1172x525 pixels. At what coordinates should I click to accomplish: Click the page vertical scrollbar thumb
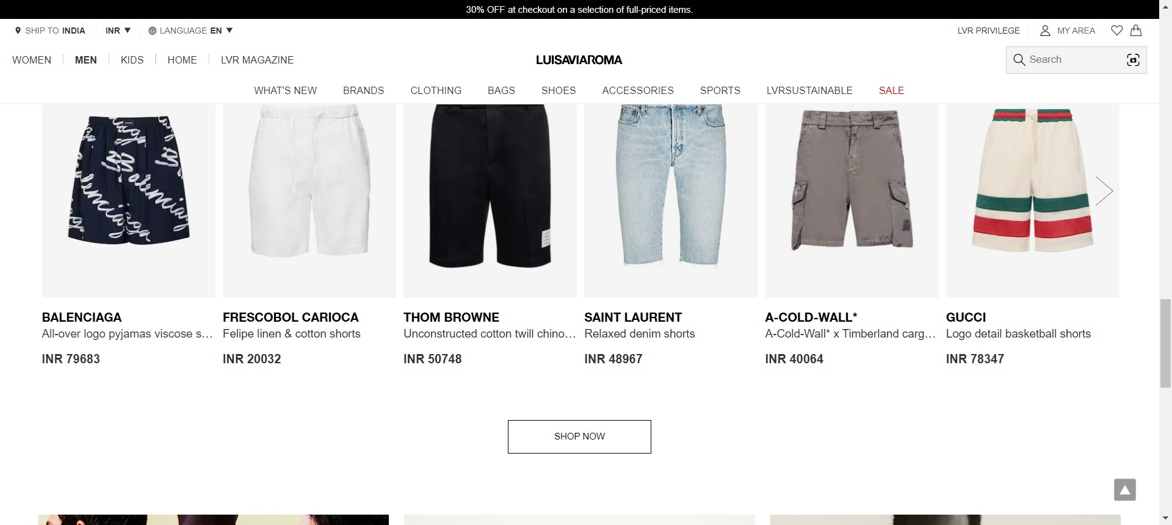(x=1165, y=342)
